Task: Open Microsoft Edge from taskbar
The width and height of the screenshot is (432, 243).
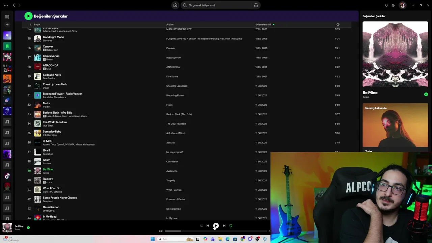Action: [227, 239]
